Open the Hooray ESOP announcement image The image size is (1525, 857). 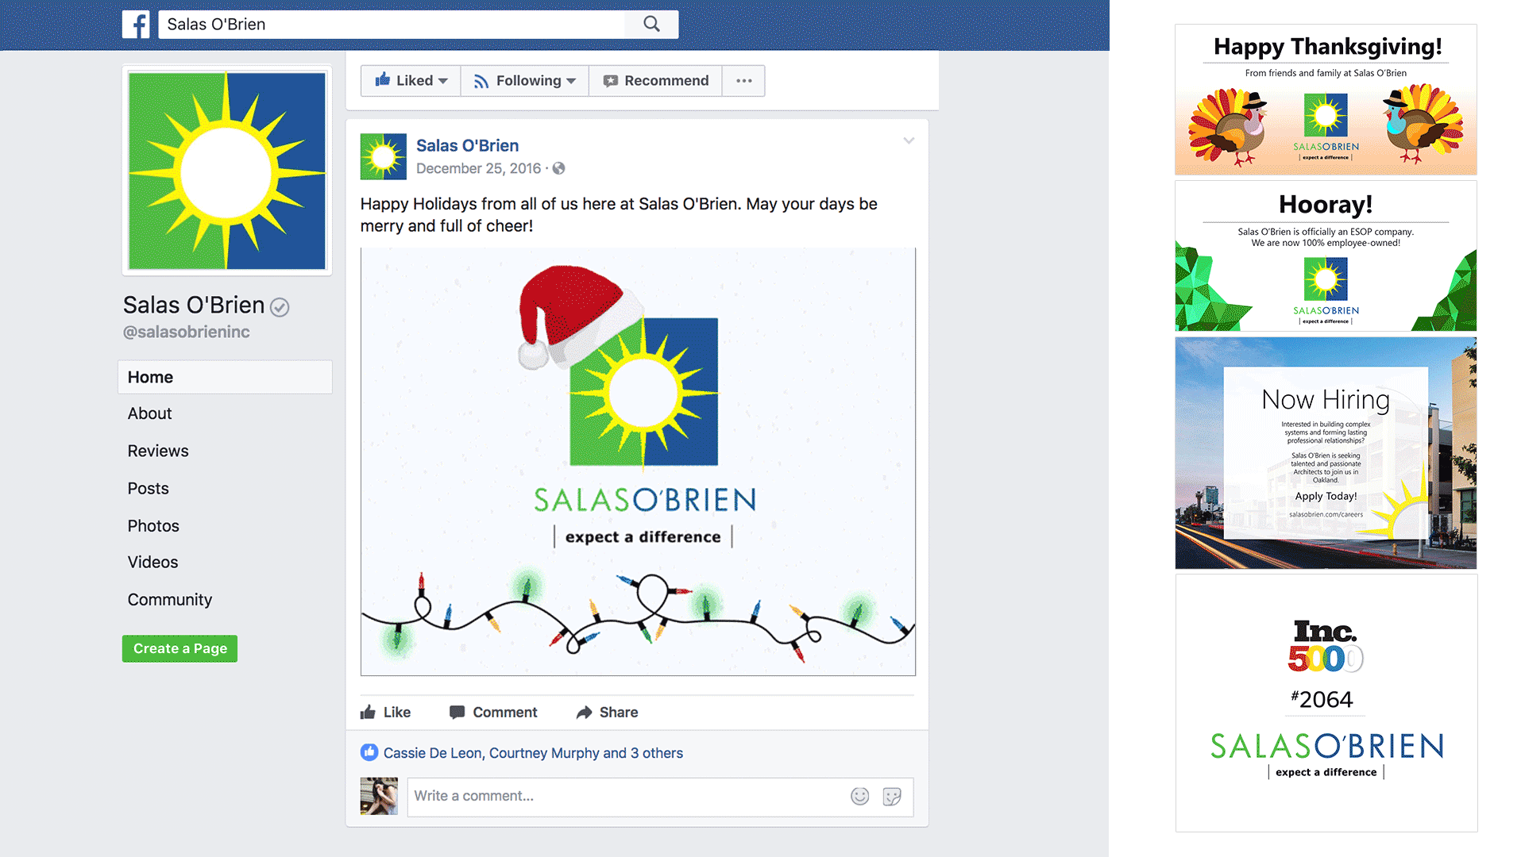point(1326,256)
